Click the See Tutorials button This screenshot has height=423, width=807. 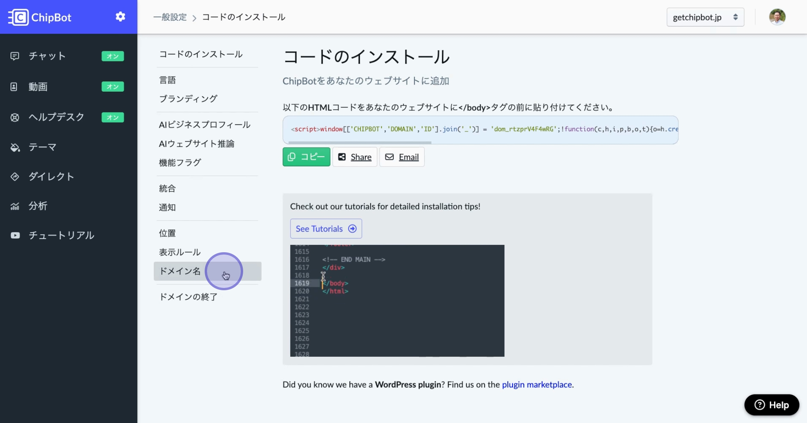coord(325,229)
